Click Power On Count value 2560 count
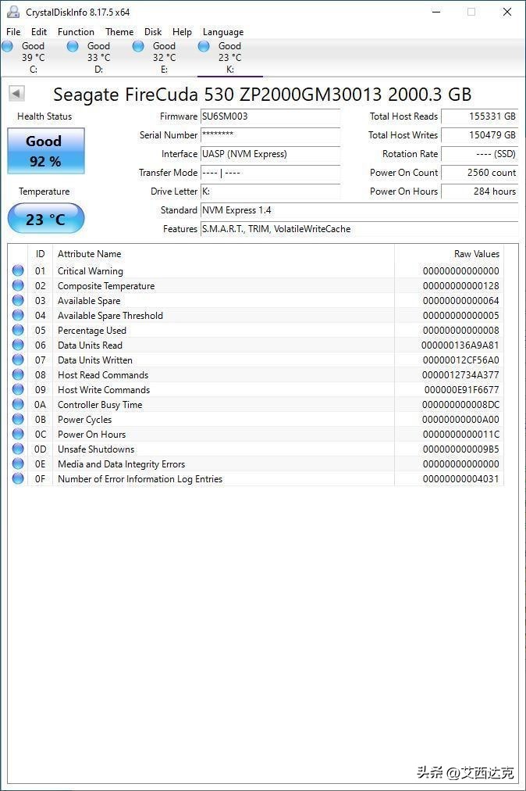Viewport: 526px width, 791px height. click(x=480, y=173)
